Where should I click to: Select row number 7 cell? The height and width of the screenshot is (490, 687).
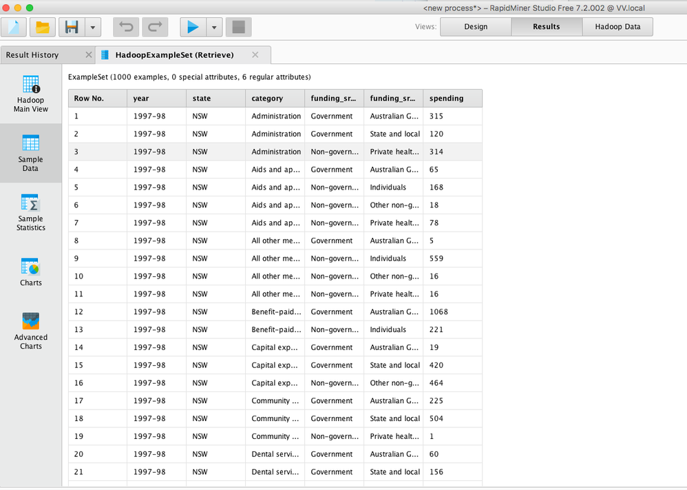point(98,223)
